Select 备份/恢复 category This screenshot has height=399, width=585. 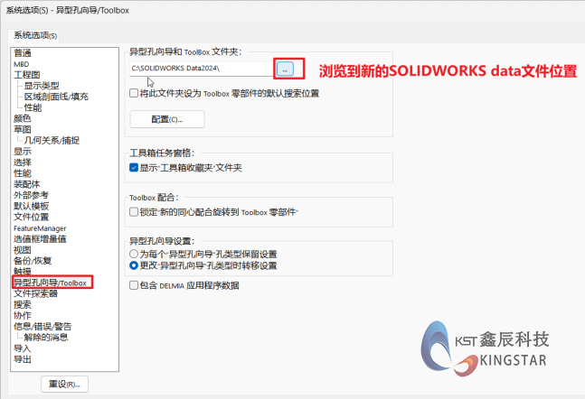[33, 261]
